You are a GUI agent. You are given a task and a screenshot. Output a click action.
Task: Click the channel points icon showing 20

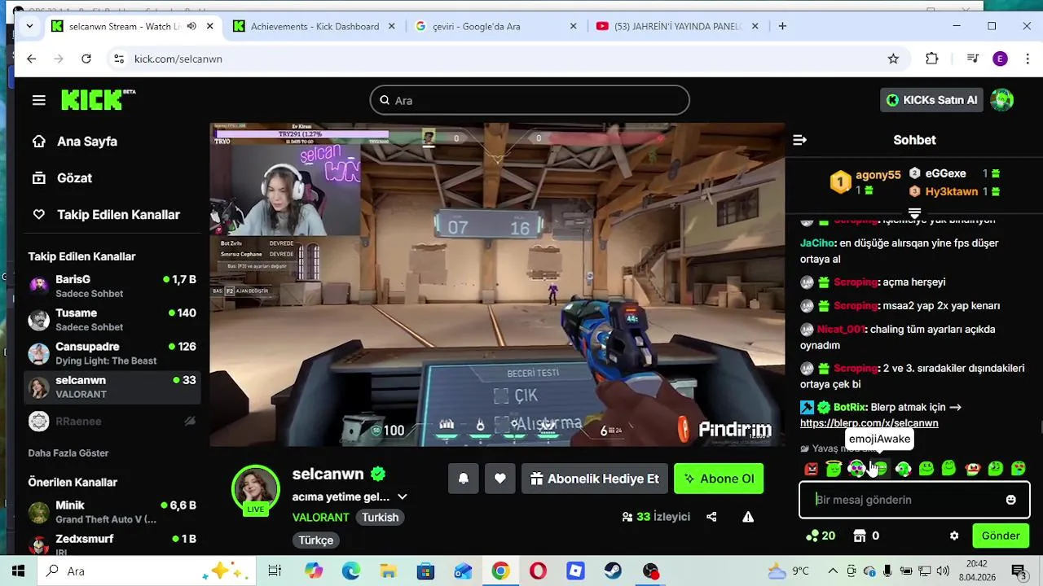(821, 536)
